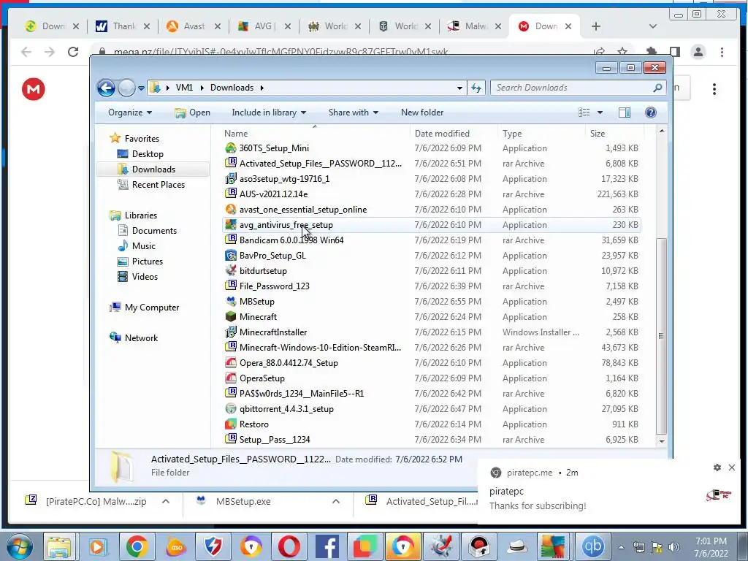
Task: Expand the address bar history dropdown
Action: (x=459, y=88)
